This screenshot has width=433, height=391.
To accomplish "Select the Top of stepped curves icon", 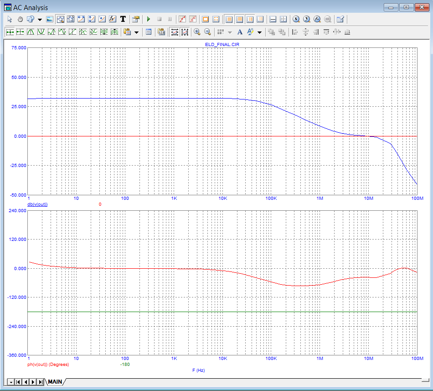I will [x=104, y=32].
